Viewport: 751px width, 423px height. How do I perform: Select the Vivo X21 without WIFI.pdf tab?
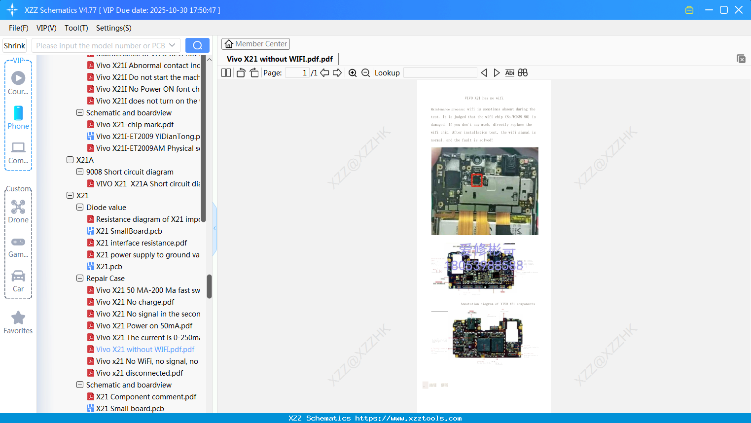(280, 59)
